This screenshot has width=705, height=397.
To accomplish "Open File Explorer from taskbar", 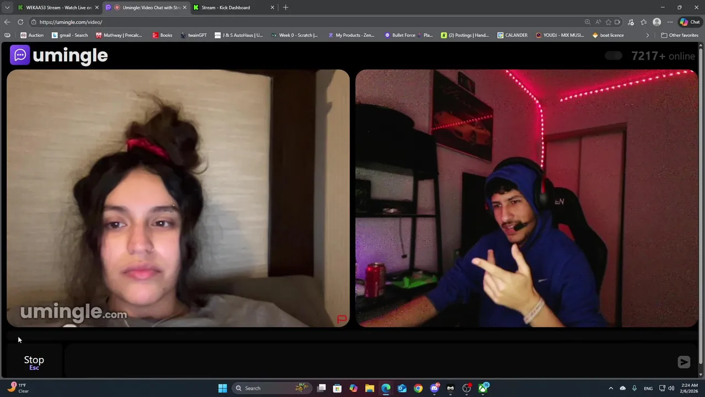I will coord(370,388).
